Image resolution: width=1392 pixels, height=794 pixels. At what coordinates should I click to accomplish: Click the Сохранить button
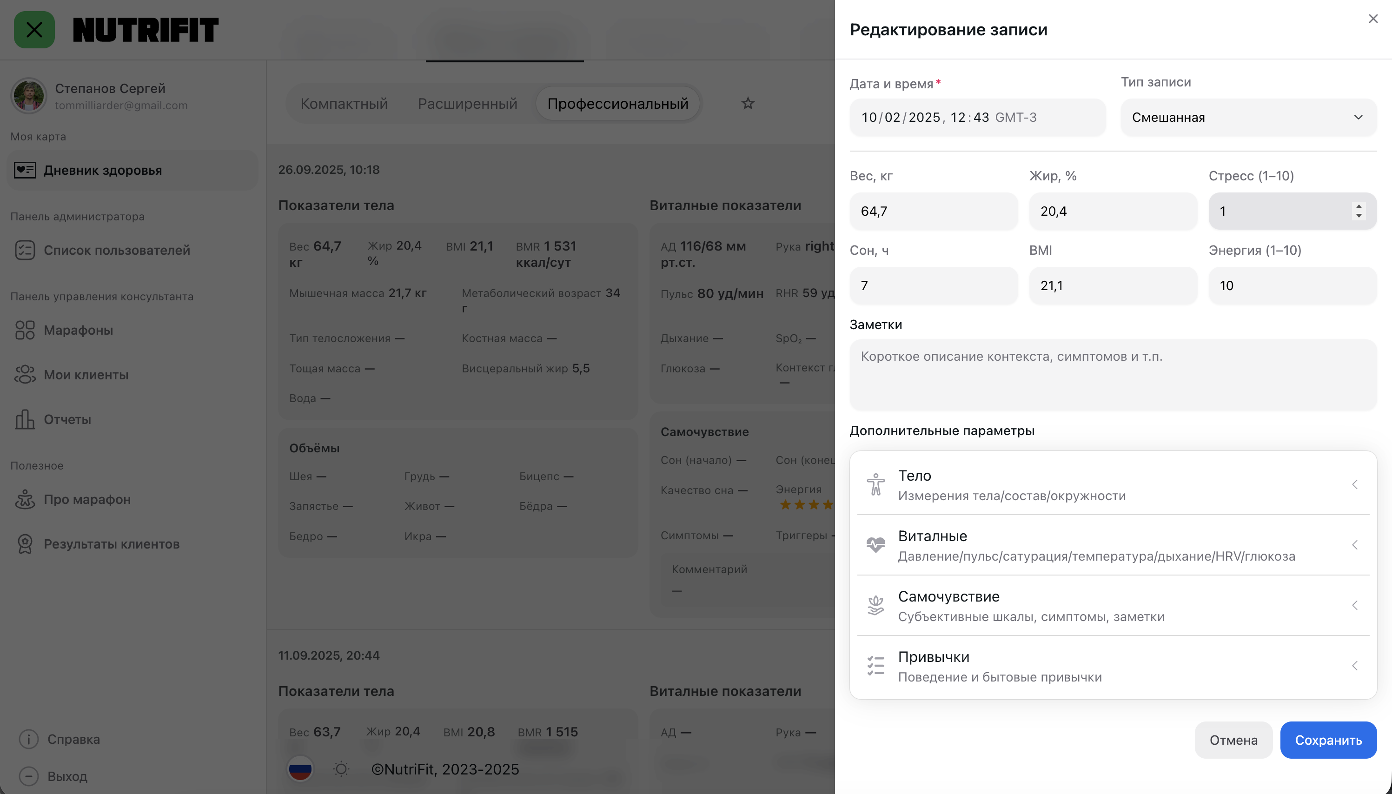click(x=1328, y=740)
